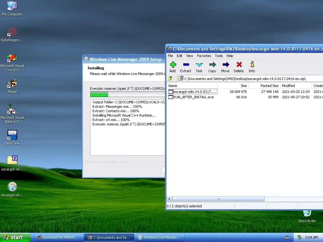Click the installer log text box

tap(128, 128)
